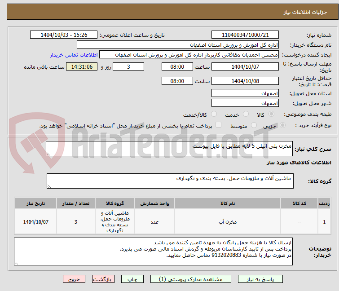Click the table date cell 1404/10/07
Viewport: 339px width, 291px height.
35,222
